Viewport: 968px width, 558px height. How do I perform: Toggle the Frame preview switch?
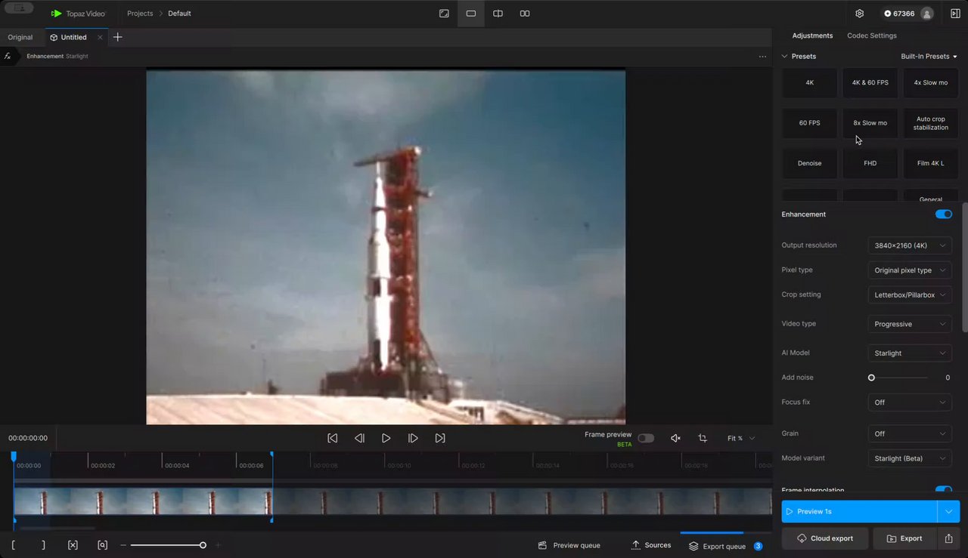(645, 438)
